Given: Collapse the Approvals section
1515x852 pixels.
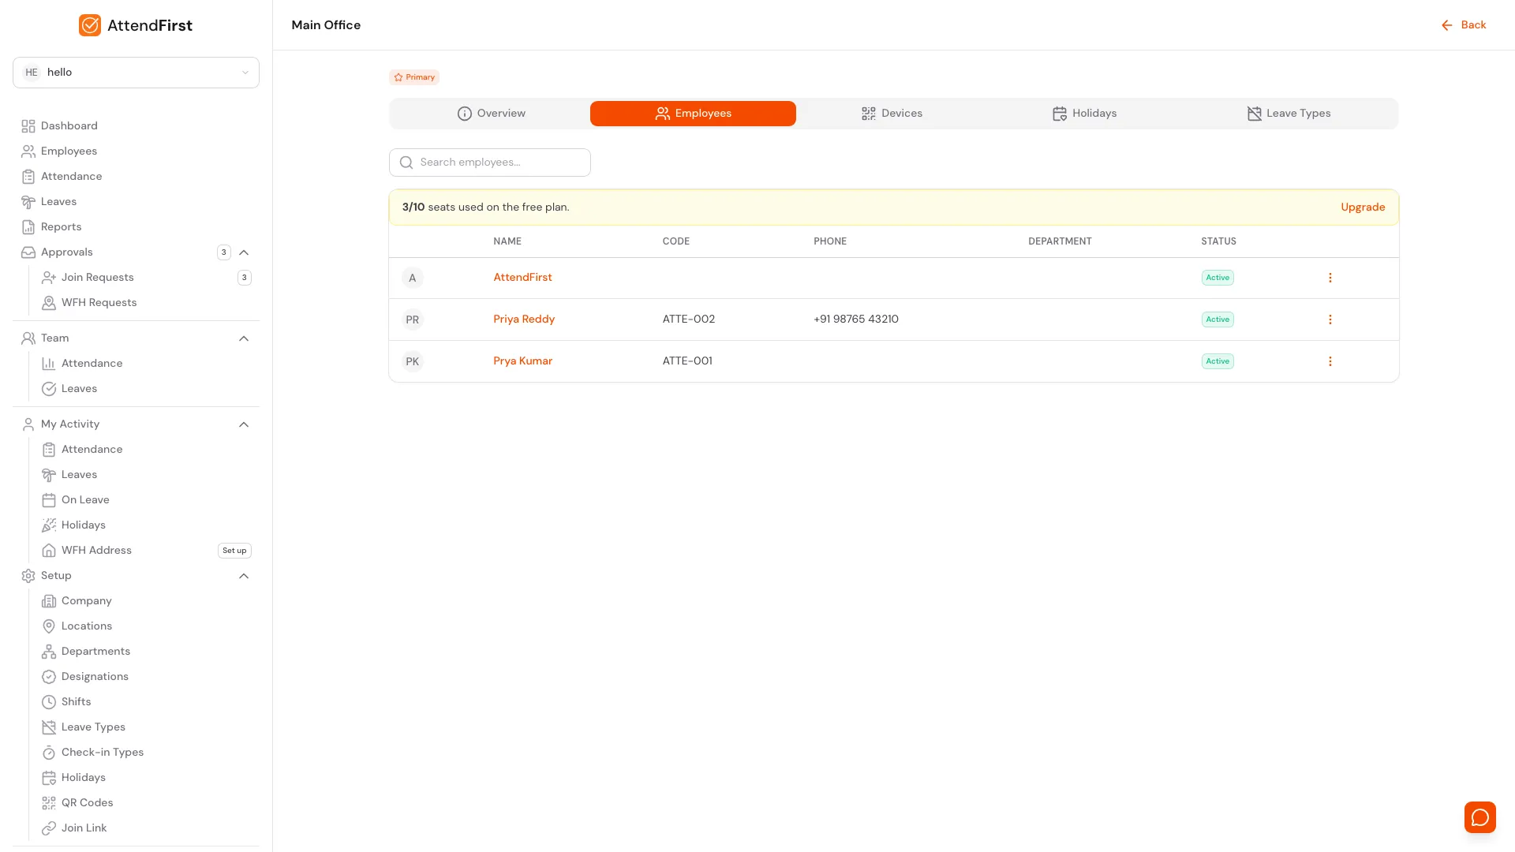Looking at the screenshot, I should 244,252.
